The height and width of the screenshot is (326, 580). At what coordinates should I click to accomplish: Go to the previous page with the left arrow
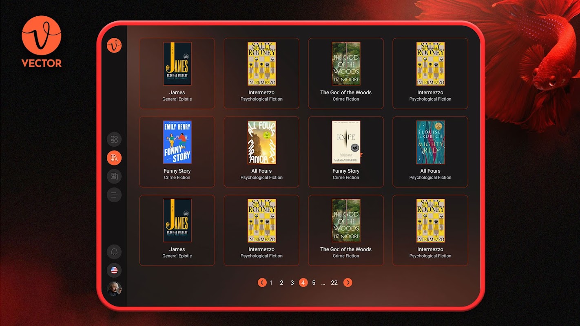point(262,282)
